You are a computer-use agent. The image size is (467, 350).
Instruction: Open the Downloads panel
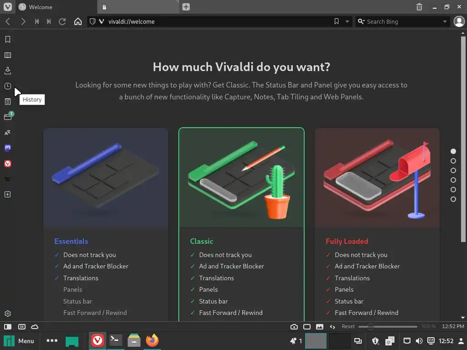tap(8, 71)
